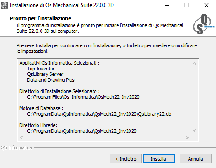This screenshot has width=216, height=168.
Task: Click the Pronto per l'installazione heading
Action: coord(41,18)
